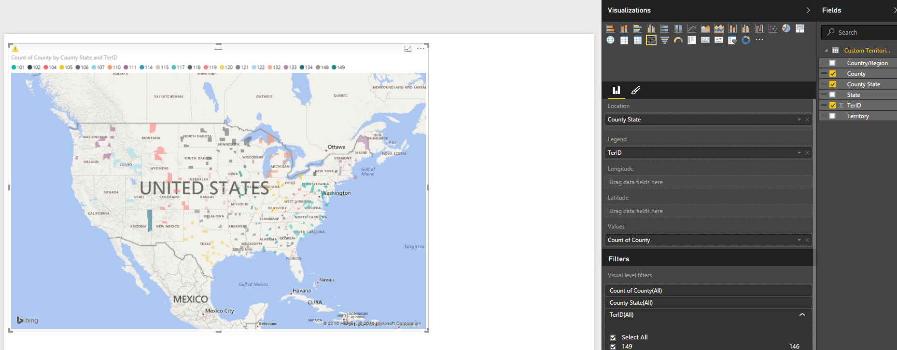This screenshot has width=897, height=350.
Task: Uncheck the County State field checkbox
Action: [x=832, y=84]
